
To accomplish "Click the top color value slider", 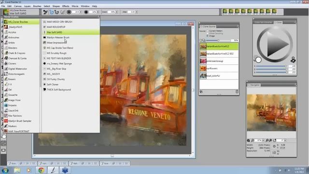I will tap(271, 66).
